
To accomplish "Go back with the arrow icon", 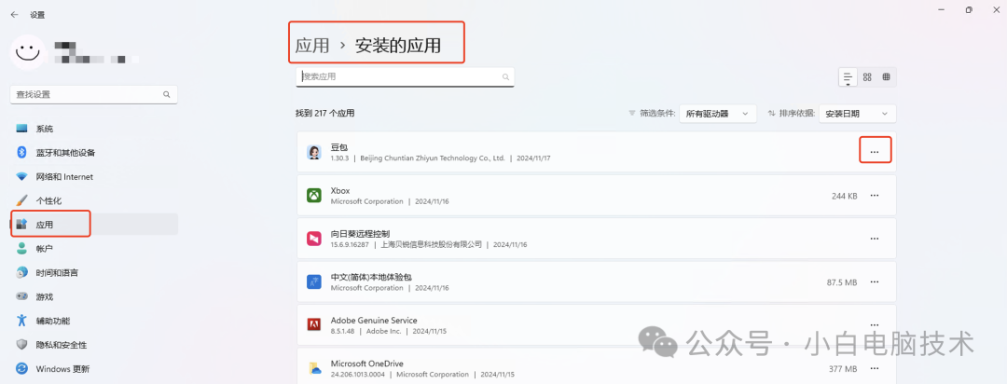I will point(14,14).
